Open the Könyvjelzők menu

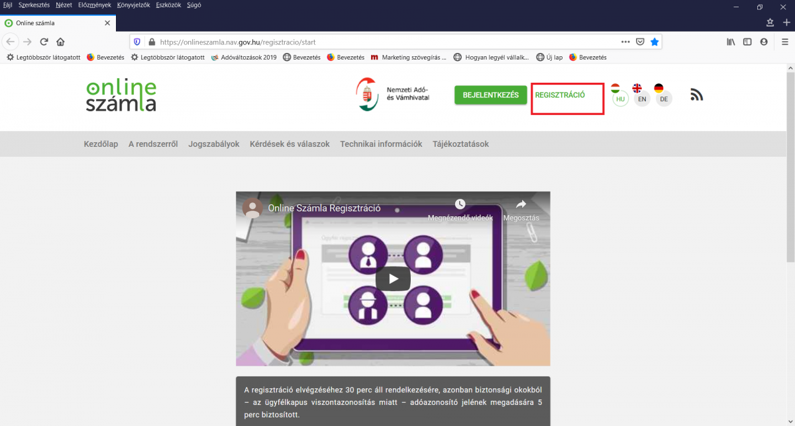(x=133, y=5)
